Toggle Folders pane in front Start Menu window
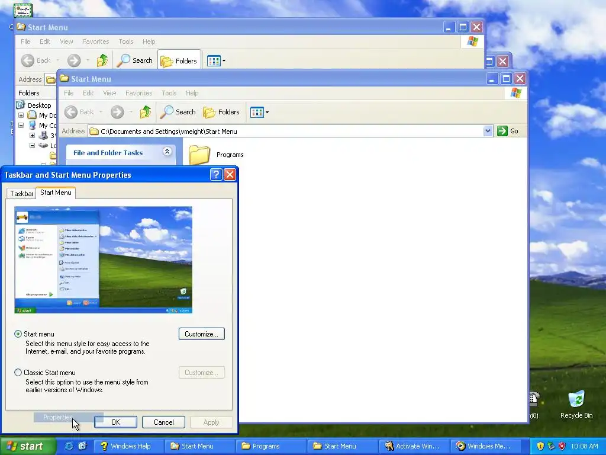 click(x=221, y=112)
